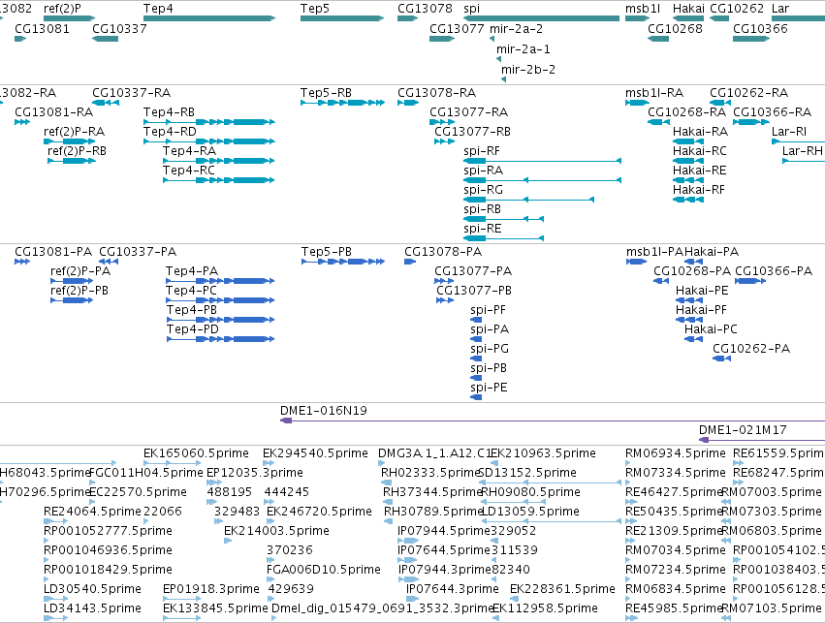Select the ref(2)P-RA transcript label
Image resolution: width=825 pixels, height=623 pixels.
(75, 132)
